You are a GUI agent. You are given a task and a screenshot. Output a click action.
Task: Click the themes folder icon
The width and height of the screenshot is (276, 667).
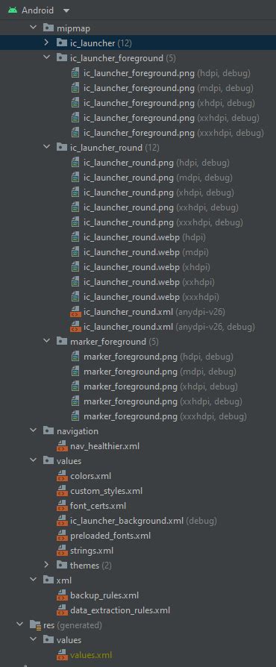pyautogui.click(x=62, y=566)
